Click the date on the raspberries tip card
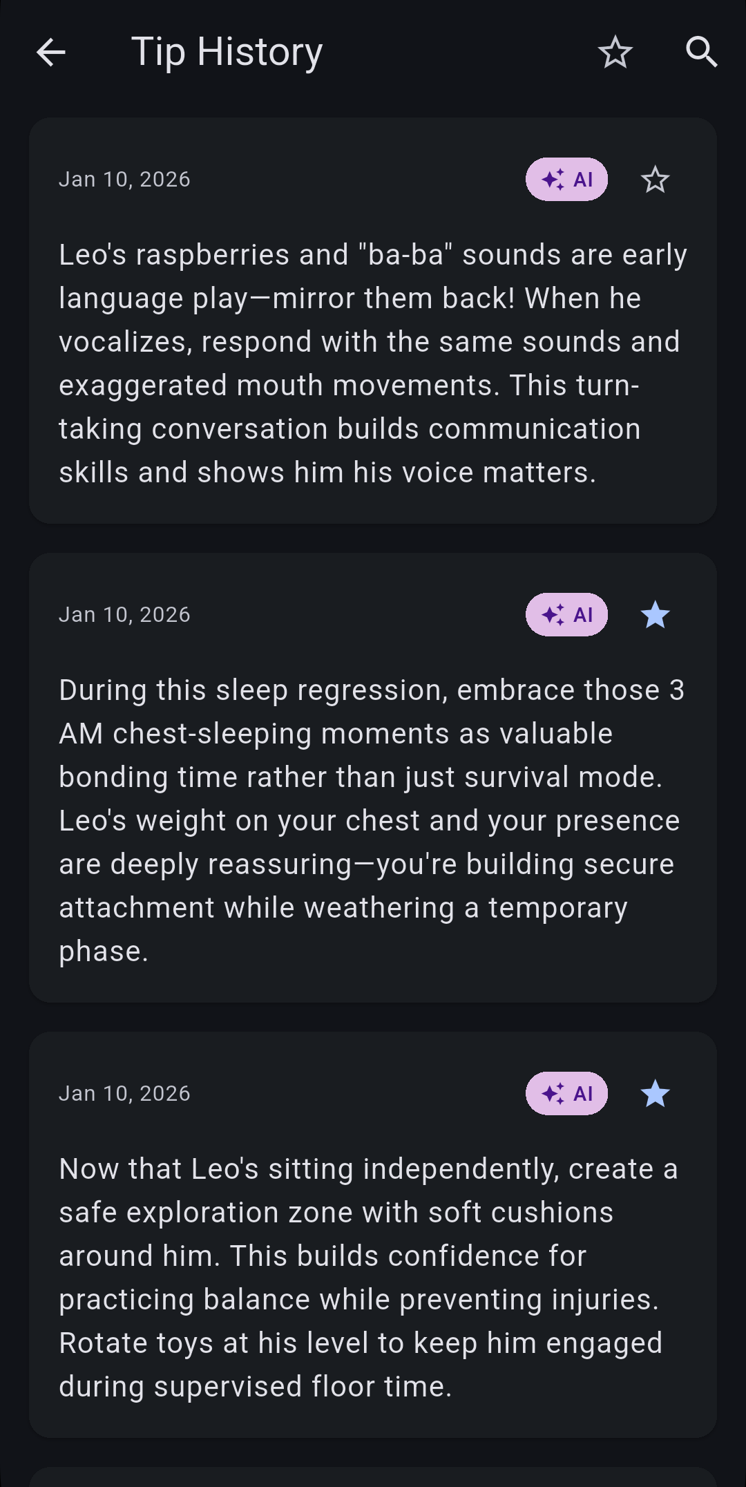Screen dimensions: 746x1487 124,180
